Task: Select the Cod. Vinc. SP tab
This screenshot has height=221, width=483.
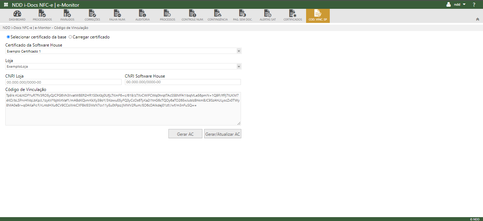Action: pos(318,16)
